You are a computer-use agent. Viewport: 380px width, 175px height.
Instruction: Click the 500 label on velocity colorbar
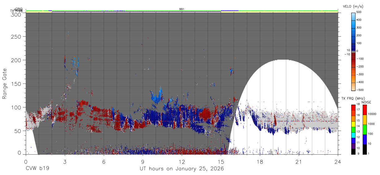pyautogui.click(x=360, y=12)
